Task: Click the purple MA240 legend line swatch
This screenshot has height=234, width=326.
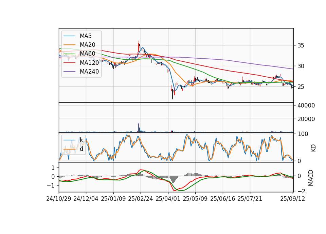Action: [69, 72]
